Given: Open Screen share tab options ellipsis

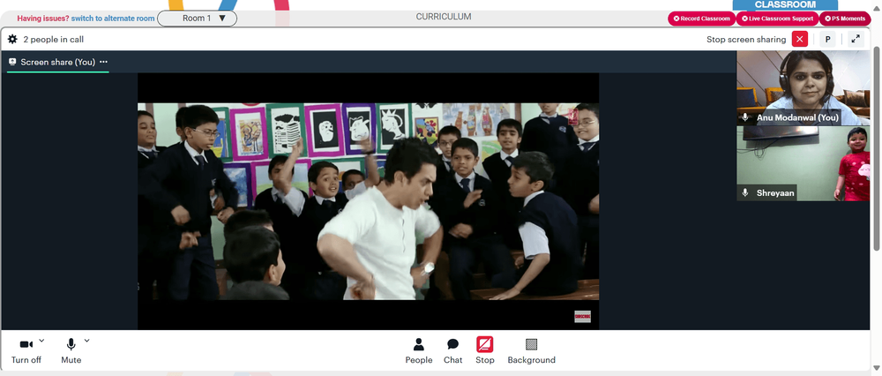Looking at the screenshot, I should click(x=103, y=62).
